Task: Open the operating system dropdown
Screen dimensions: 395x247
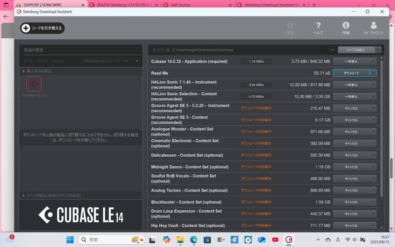Action: [137, 61]
